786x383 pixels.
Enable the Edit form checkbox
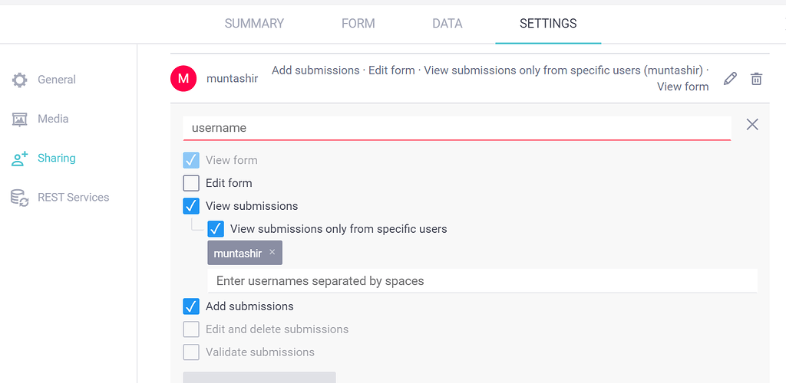tap(191, 184)
